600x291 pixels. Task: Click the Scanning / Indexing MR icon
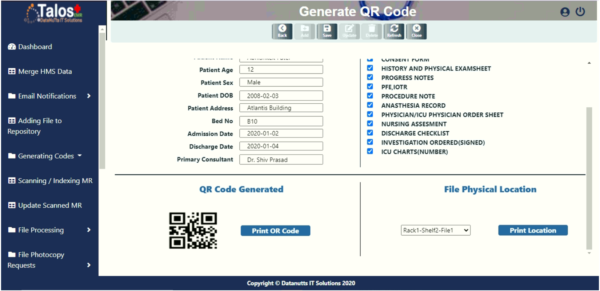[12, 180]
